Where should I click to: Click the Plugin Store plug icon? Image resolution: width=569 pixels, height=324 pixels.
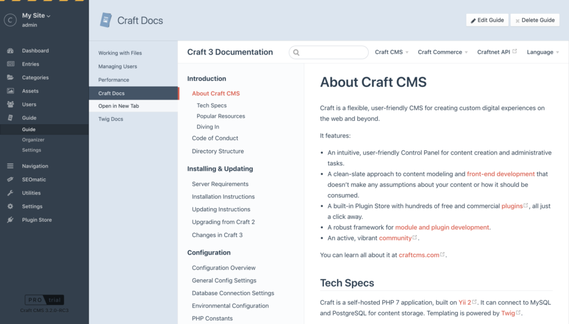(x=10, y=220)
